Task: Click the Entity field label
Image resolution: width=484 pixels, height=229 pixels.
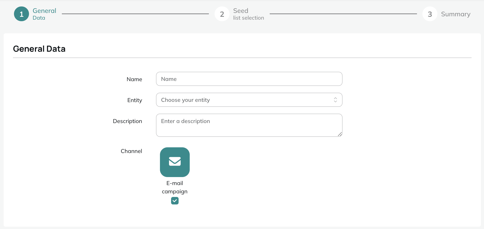Action: point(135,100)
